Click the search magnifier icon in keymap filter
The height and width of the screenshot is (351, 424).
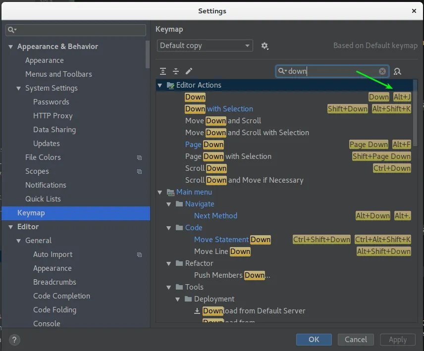(282, 71)
